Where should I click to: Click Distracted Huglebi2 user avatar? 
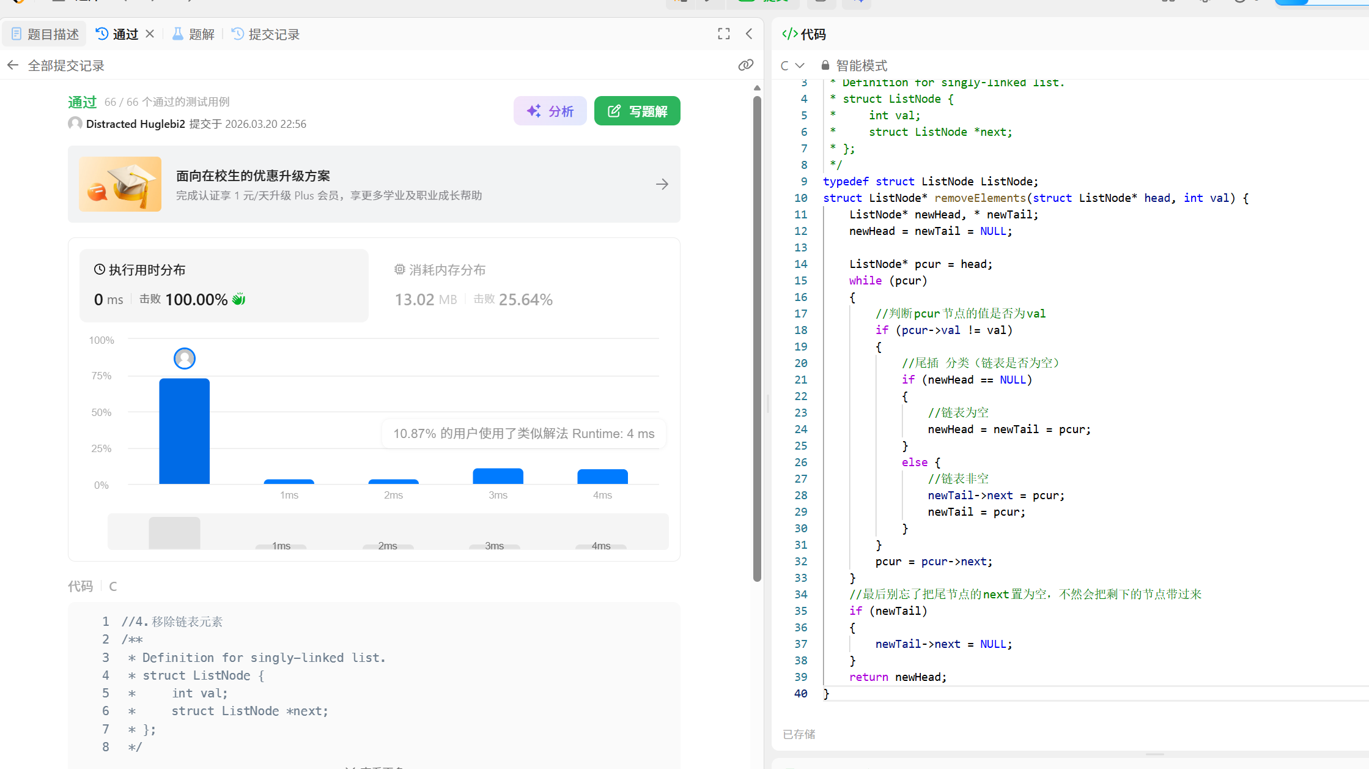(75, 124)
